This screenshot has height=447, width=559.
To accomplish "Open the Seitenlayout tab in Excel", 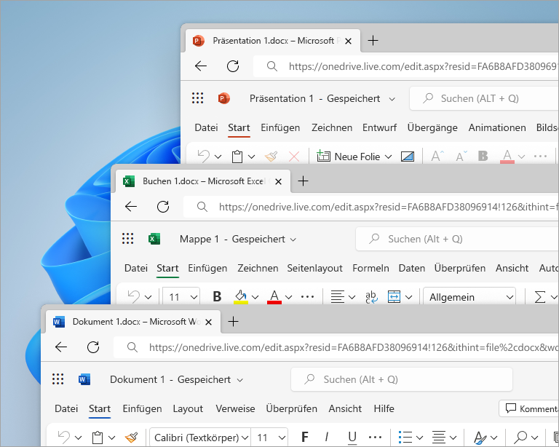I will click(314, 268).
